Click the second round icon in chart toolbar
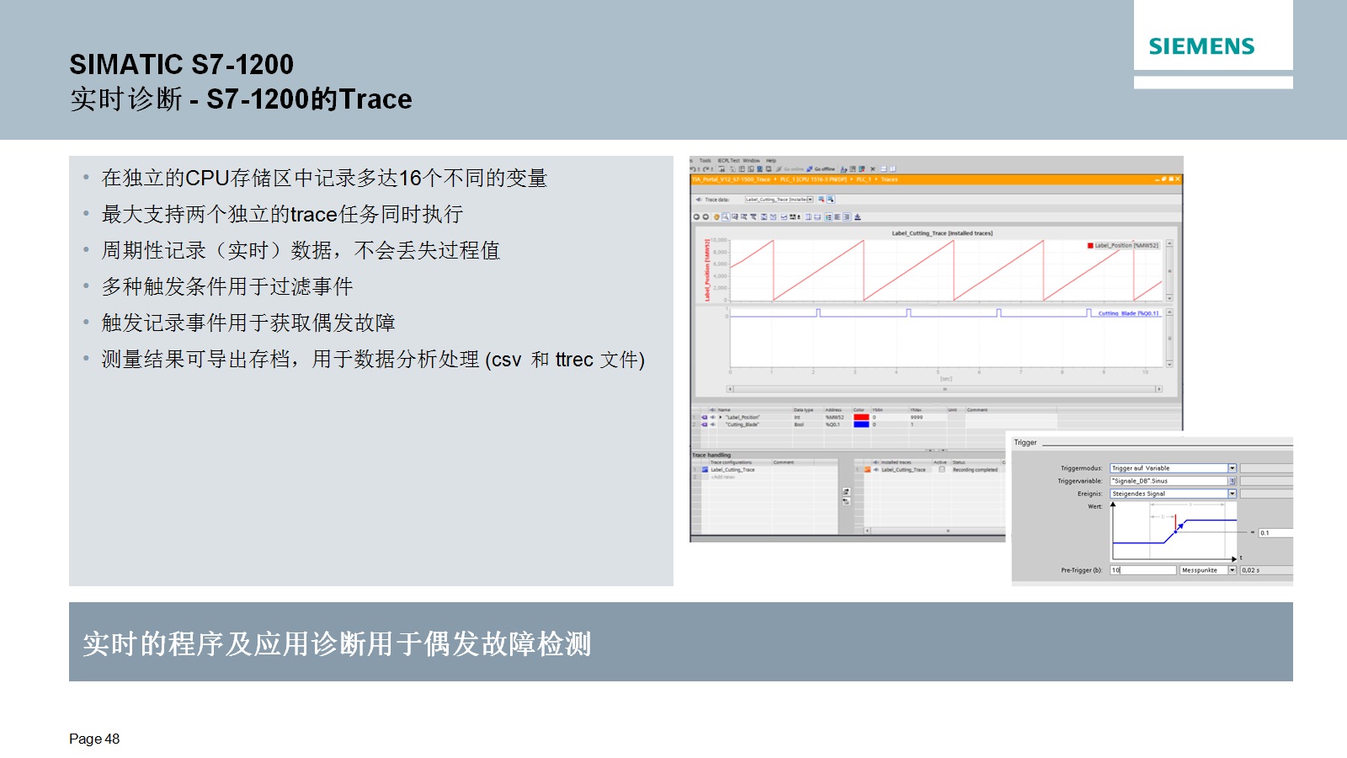The width and height of the screenshot is (1347, 758). pos(705,217)
